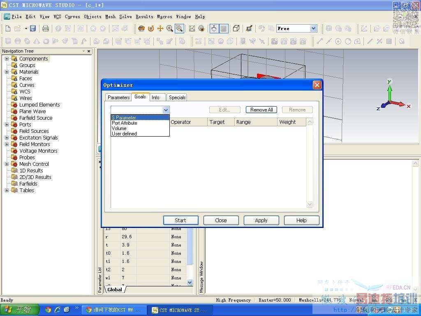Switch to the Parameters tab in Optimizer

(x=118, y=98)
